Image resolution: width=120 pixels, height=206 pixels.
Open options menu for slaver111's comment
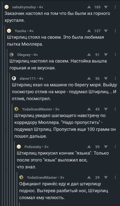click(115, 79)
